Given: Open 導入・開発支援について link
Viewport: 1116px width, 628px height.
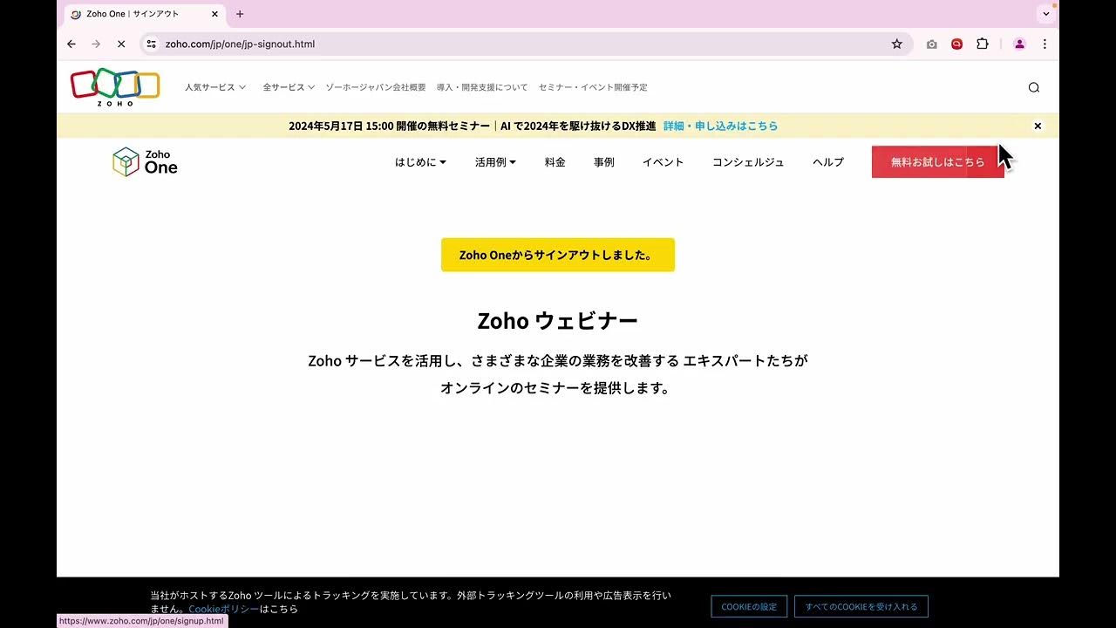Looking at the screenshot, I should click(x=482, y=87).
